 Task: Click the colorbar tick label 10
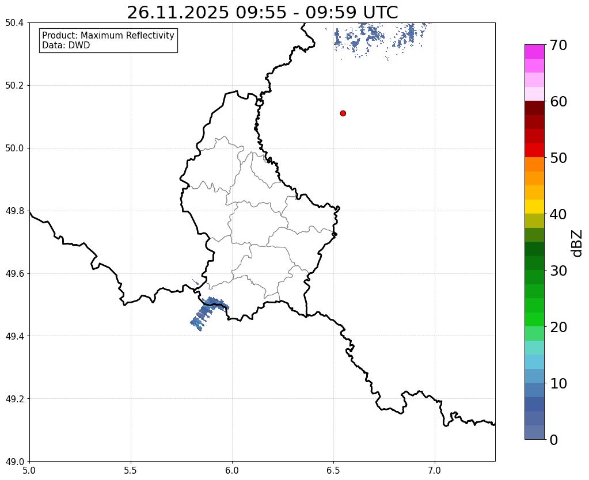click(558, 383)
